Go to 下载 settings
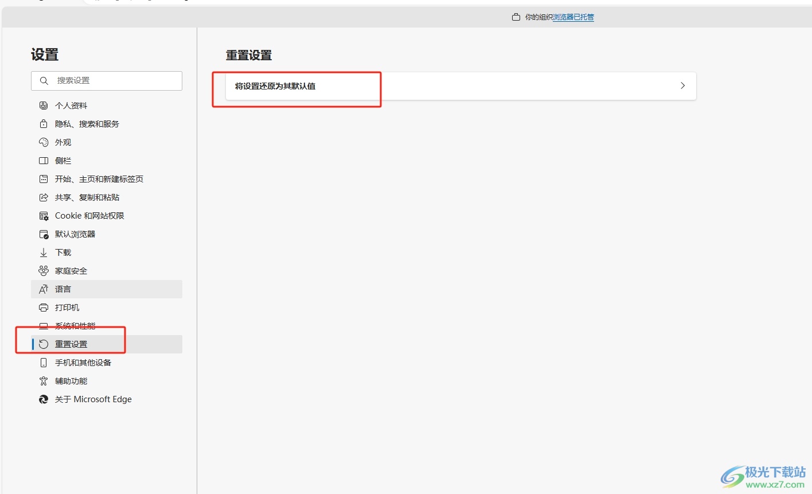Image resolution: width=812 pixels, height=494 pixels. point(107,252)
